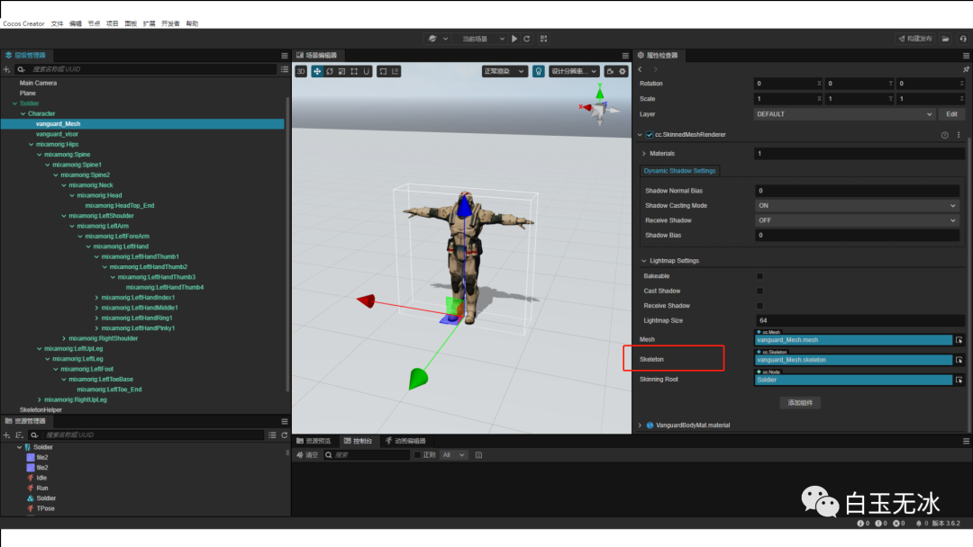Click the add node plus icon in hierarchy
The image size is (973, 547).
7,68
